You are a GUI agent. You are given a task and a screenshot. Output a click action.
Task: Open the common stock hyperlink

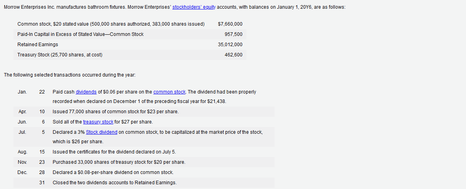click(x=170, y=92)
